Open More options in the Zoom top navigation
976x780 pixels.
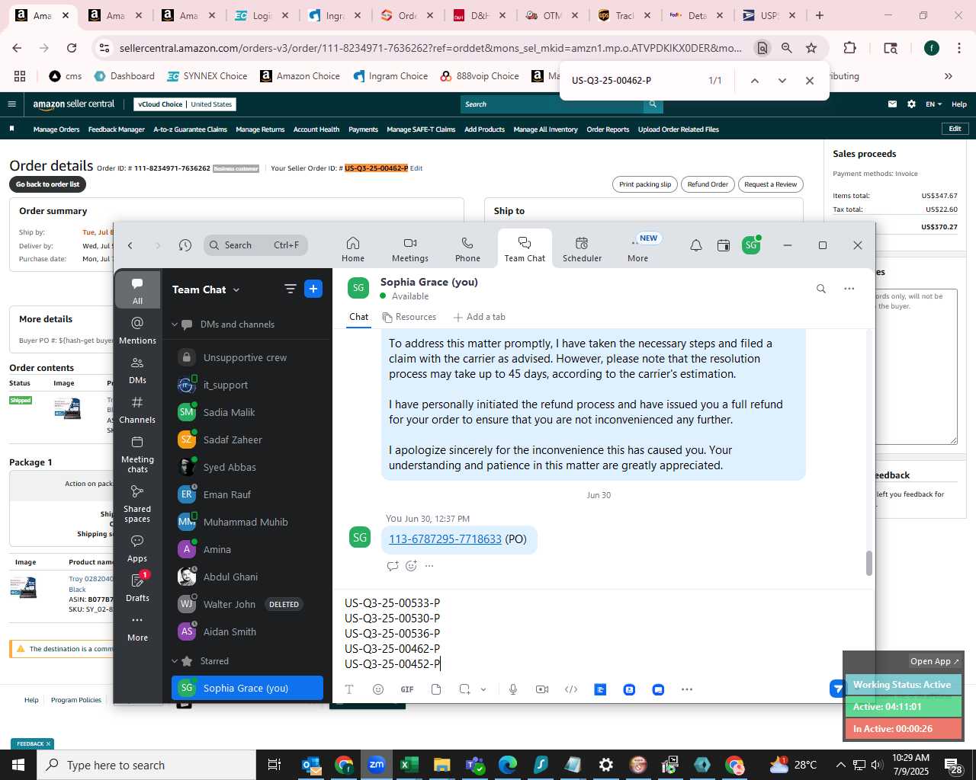[x=638, y=249]
